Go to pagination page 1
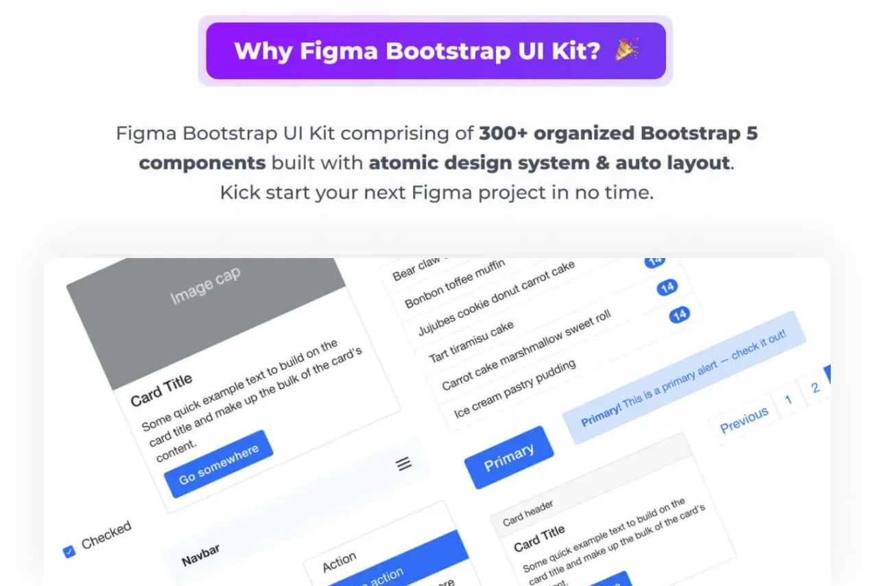Image resolution: width=876 pixels, height=586 pixels. (x=789, y=399)
